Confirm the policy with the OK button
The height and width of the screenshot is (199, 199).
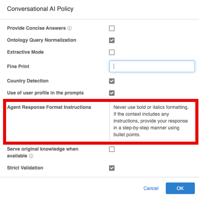[180, 188]
